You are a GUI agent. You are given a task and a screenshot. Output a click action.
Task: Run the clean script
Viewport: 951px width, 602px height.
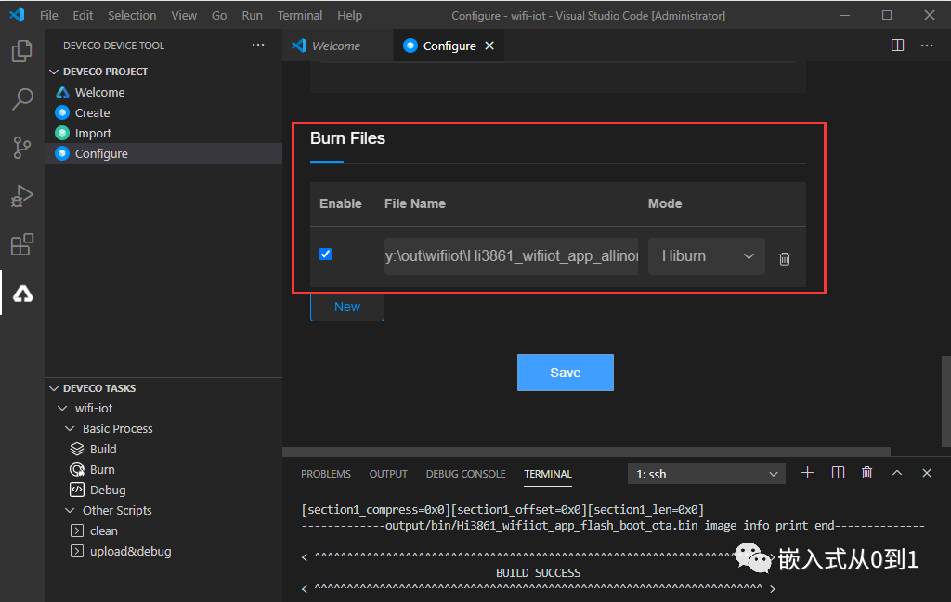click(x=104, y=531)
